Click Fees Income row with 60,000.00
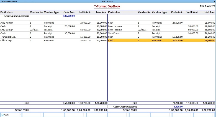The width and height of the screenshot is (216, 117). [x=161, y=30]
